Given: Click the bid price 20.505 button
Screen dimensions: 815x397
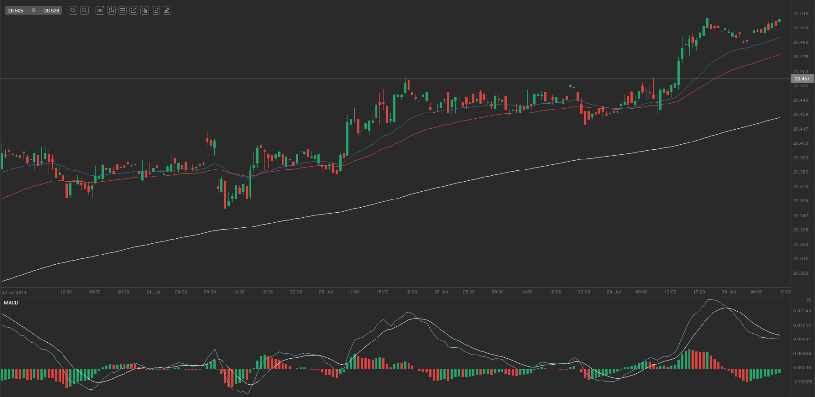Looking at the screenshot, I should (16, 10).
